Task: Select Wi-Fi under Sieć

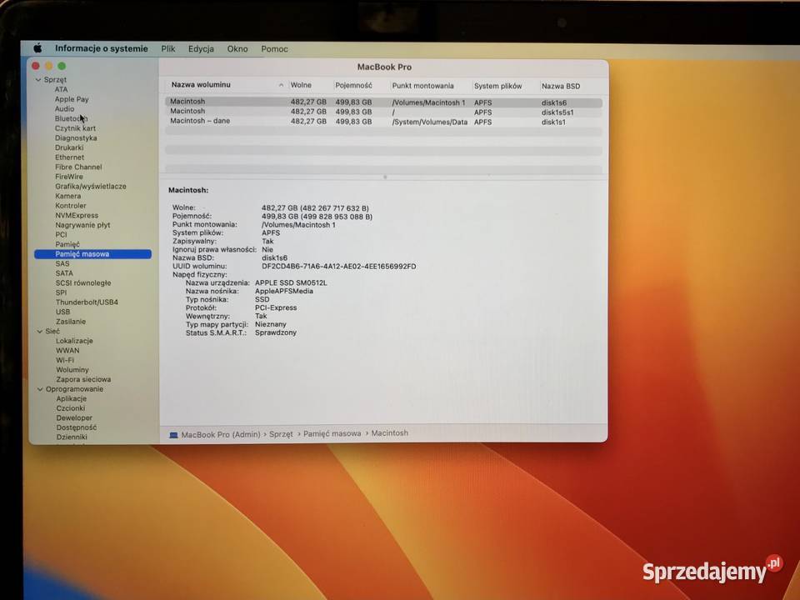Action: 63,359
